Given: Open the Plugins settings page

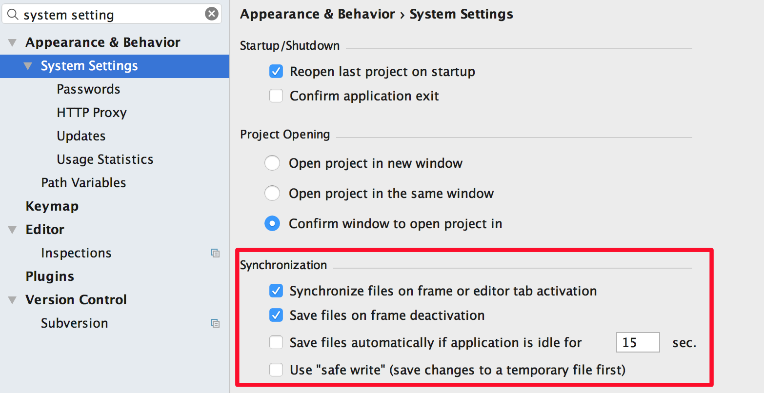Looking at the screenshot, I should tap(50, 276).
